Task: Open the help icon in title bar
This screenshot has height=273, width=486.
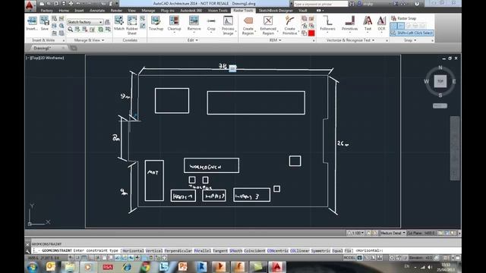Action: [x=417, y=4]
